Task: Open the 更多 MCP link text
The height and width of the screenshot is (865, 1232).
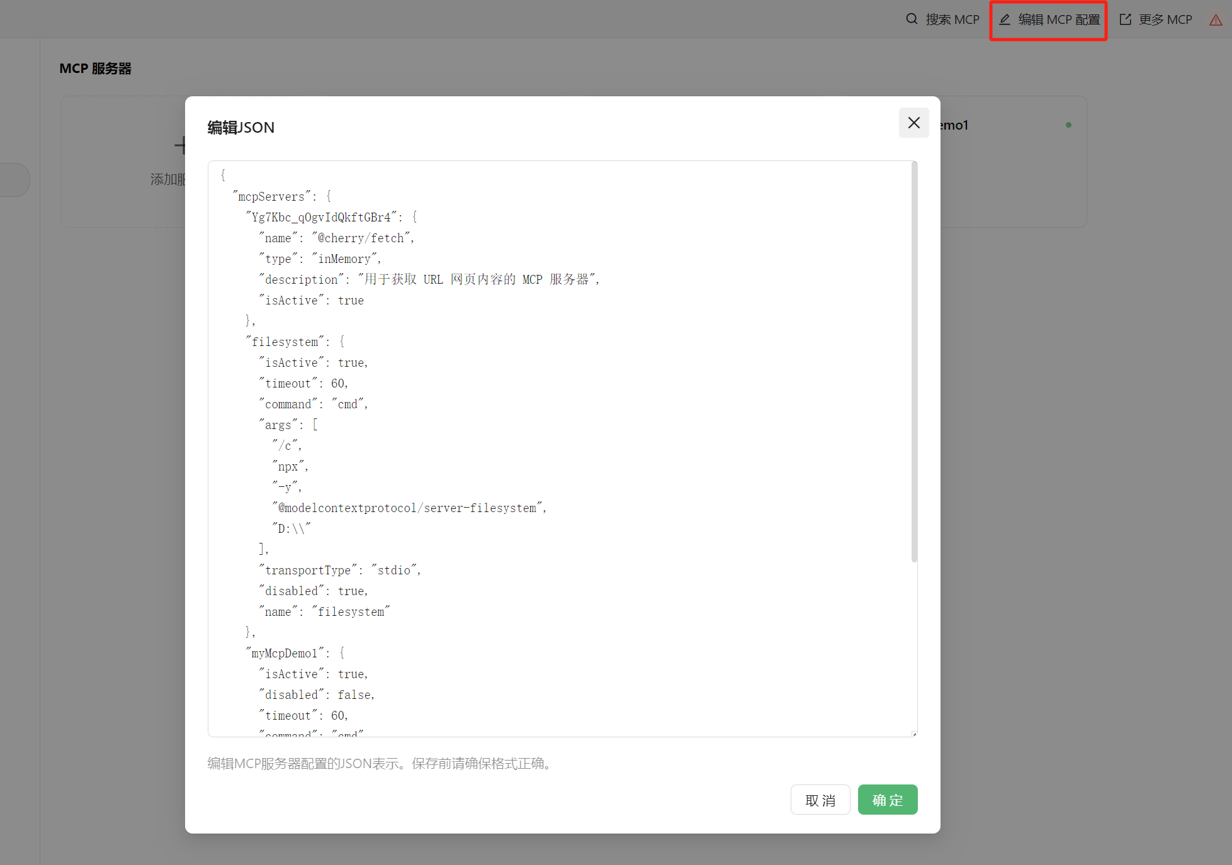Action: coord(1165,20)
